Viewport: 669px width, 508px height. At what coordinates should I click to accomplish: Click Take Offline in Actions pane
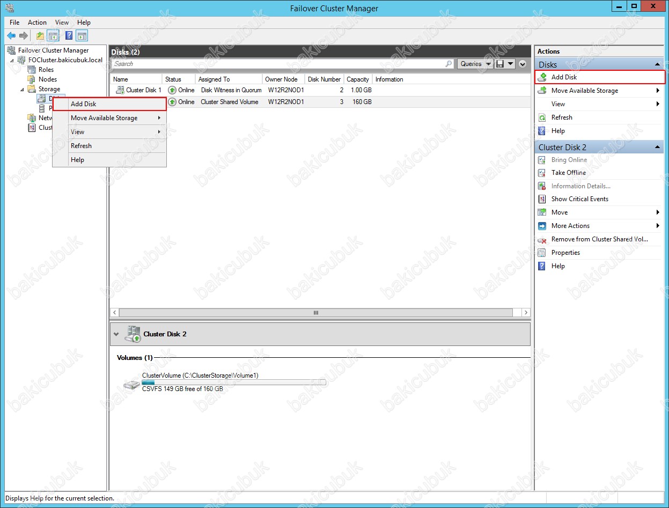[568, 173]
